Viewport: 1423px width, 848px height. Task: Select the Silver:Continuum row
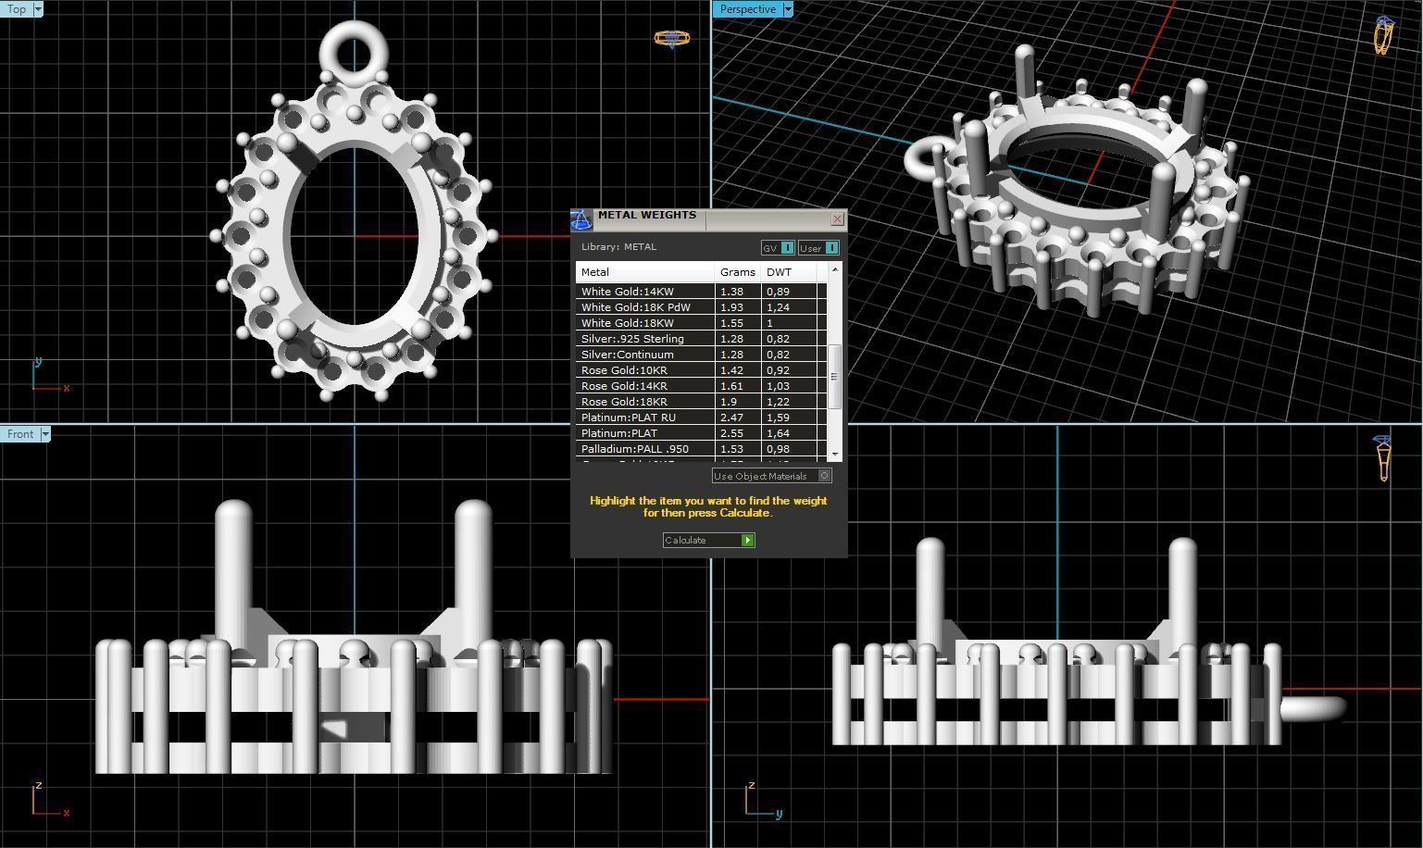tap(701, 355)
